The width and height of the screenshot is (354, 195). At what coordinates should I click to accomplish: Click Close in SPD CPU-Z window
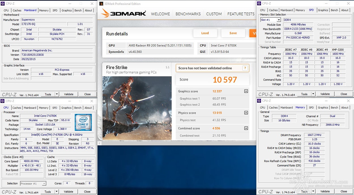pyautogui.click(x=344, y=94)
